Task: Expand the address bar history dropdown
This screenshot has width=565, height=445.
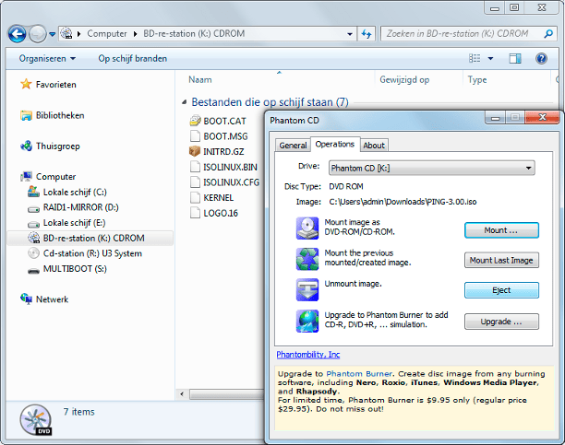Action: point(350,34)
